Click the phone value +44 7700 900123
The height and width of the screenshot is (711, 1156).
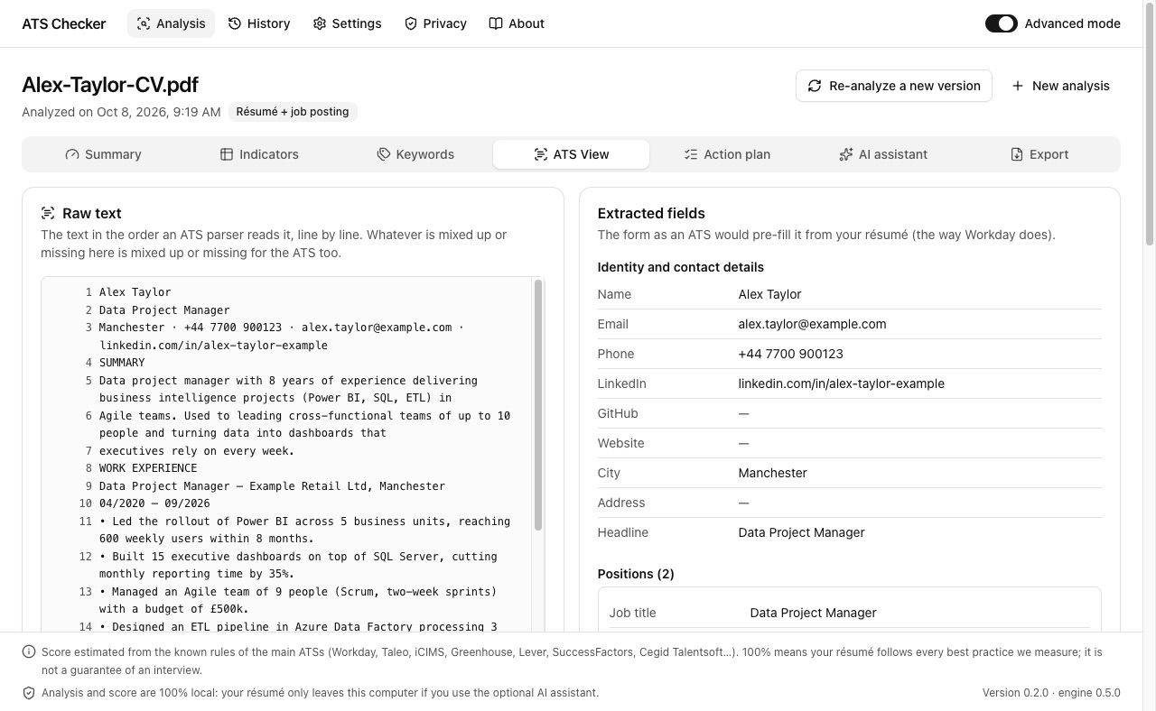click(791, 354)
